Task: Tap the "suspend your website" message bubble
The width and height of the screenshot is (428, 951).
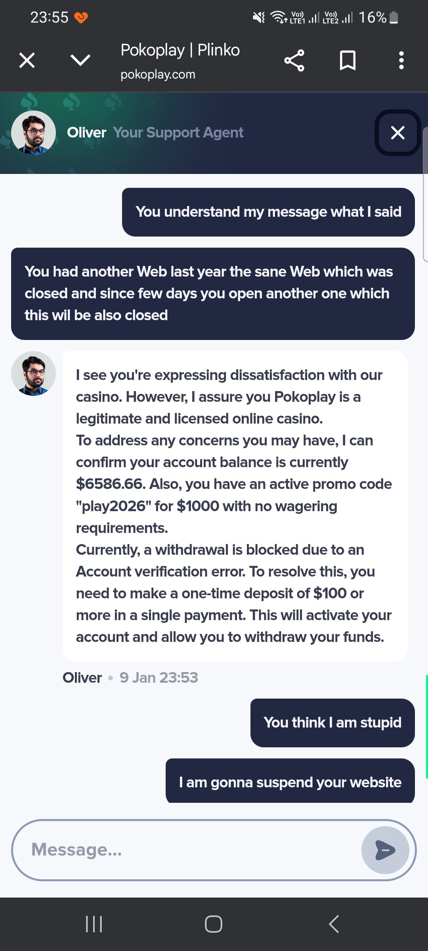Action: point(290,782)
